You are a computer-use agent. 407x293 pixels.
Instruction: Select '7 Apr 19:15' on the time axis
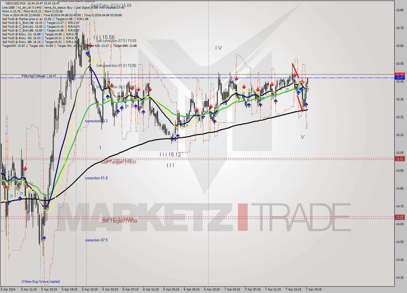[x=314, y=289]
